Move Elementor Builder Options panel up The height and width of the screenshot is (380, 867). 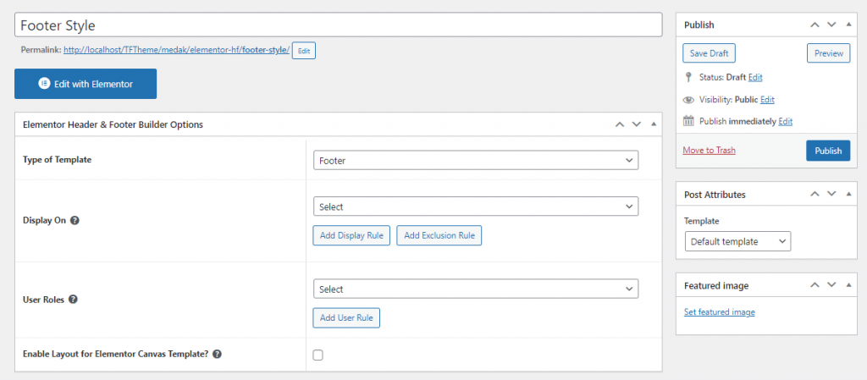(x=620, y=124)
